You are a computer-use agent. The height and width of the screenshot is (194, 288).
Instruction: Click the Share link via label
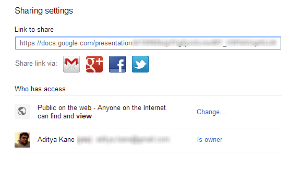36,64
